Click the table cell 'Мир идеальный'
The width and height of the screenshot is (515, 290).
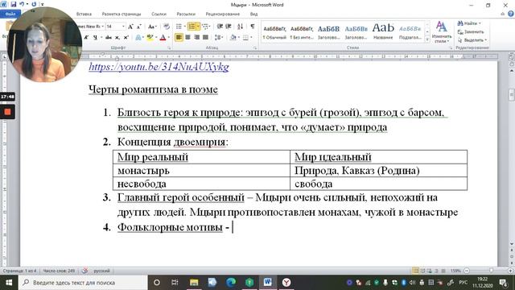(378, 157)
